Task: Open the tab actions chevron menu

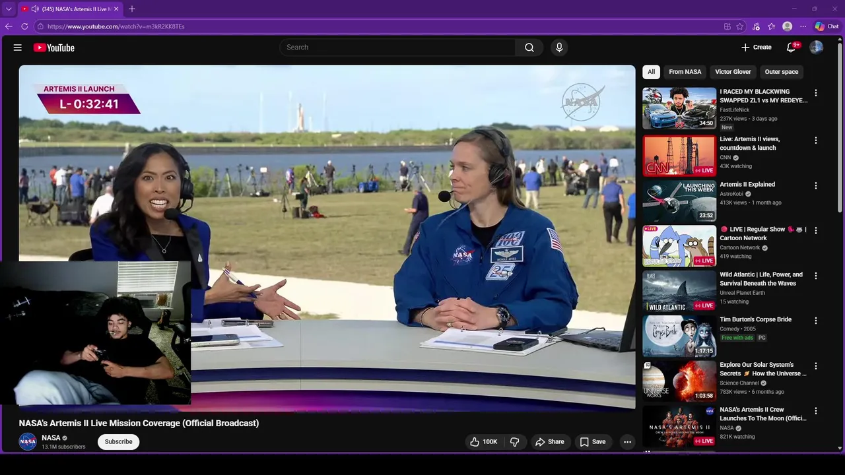Action: [9, 9]
